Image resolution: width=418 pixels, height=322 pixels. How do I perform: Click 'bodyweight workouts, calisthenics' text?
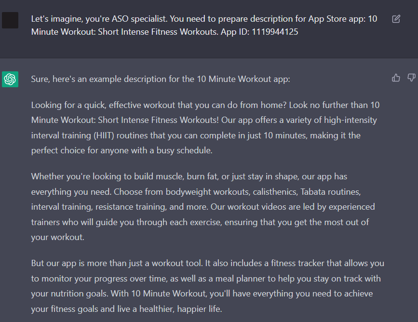231,192
